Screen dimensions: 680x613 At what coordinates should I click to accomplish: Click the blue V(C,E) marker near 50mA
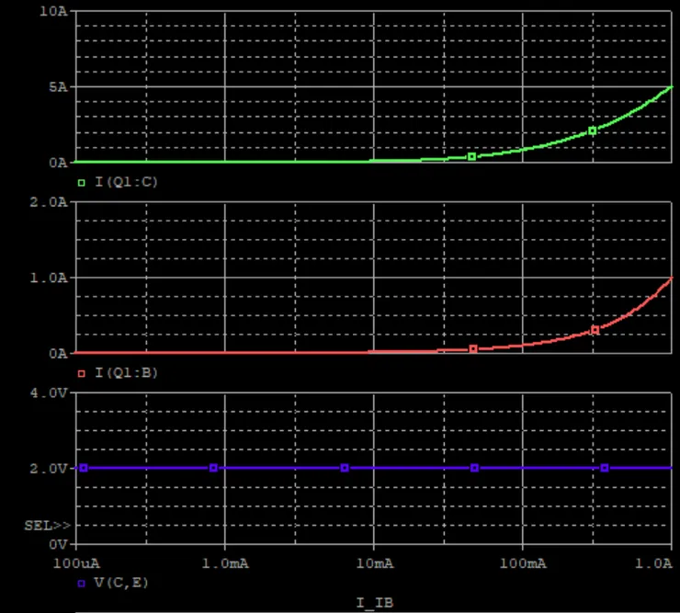474,468
